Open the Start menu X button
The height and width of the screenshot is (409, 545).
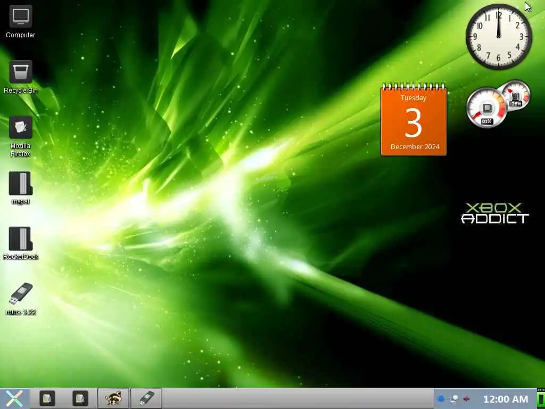coord(14,398)
